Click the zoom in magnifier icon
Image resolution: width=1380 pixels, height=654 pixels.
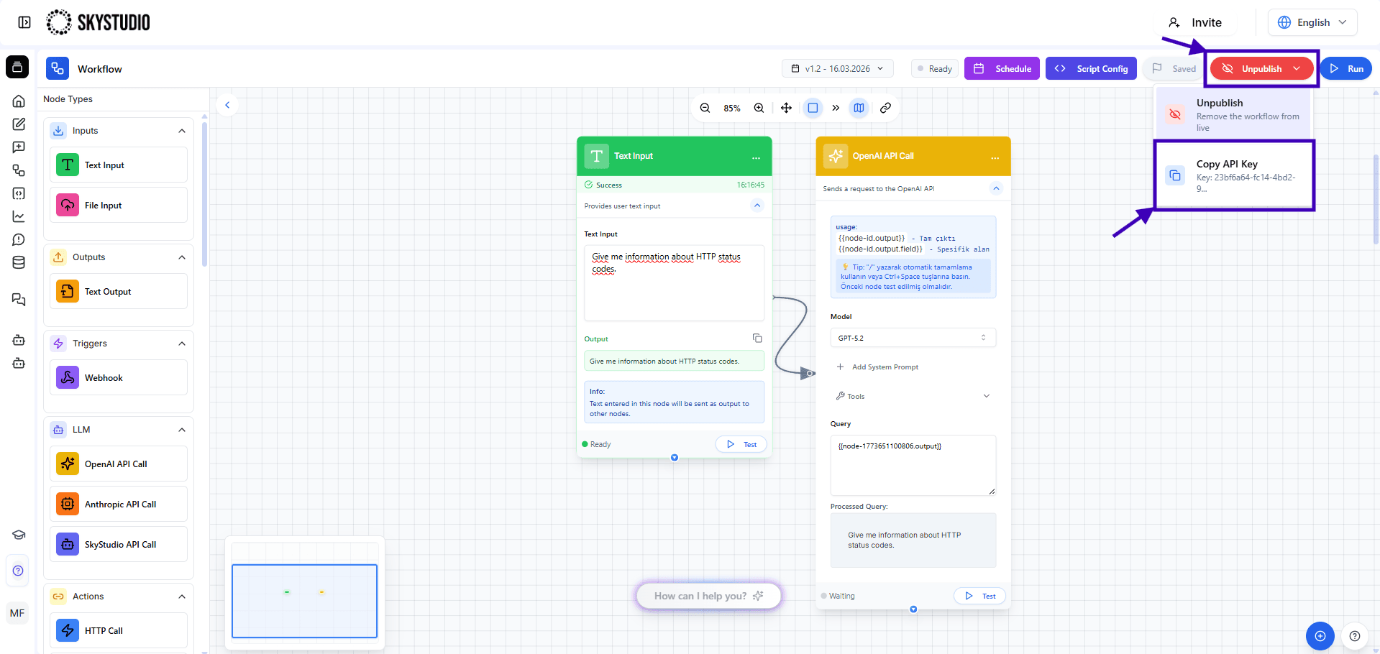(x=759, y=108)
